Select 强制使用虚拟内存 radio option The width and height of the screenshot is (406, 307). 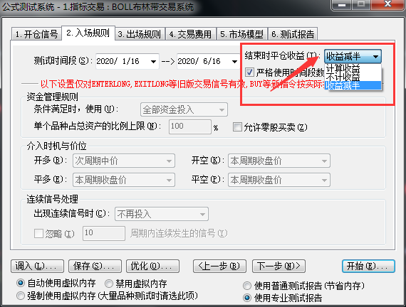click(x=21, y=296)
